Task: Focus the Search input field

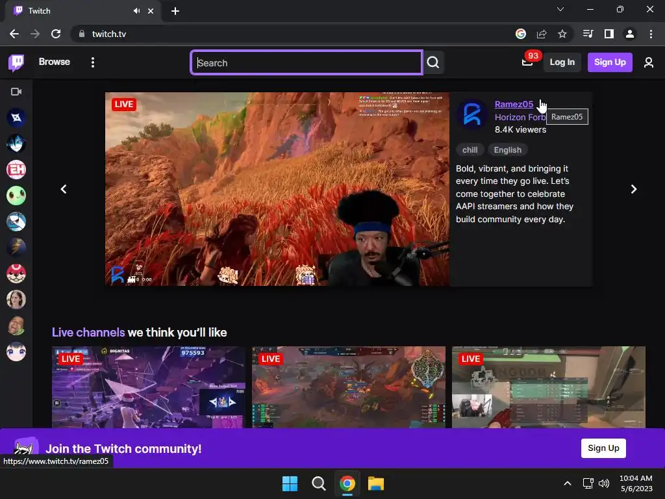Action: tap(307, 62)
